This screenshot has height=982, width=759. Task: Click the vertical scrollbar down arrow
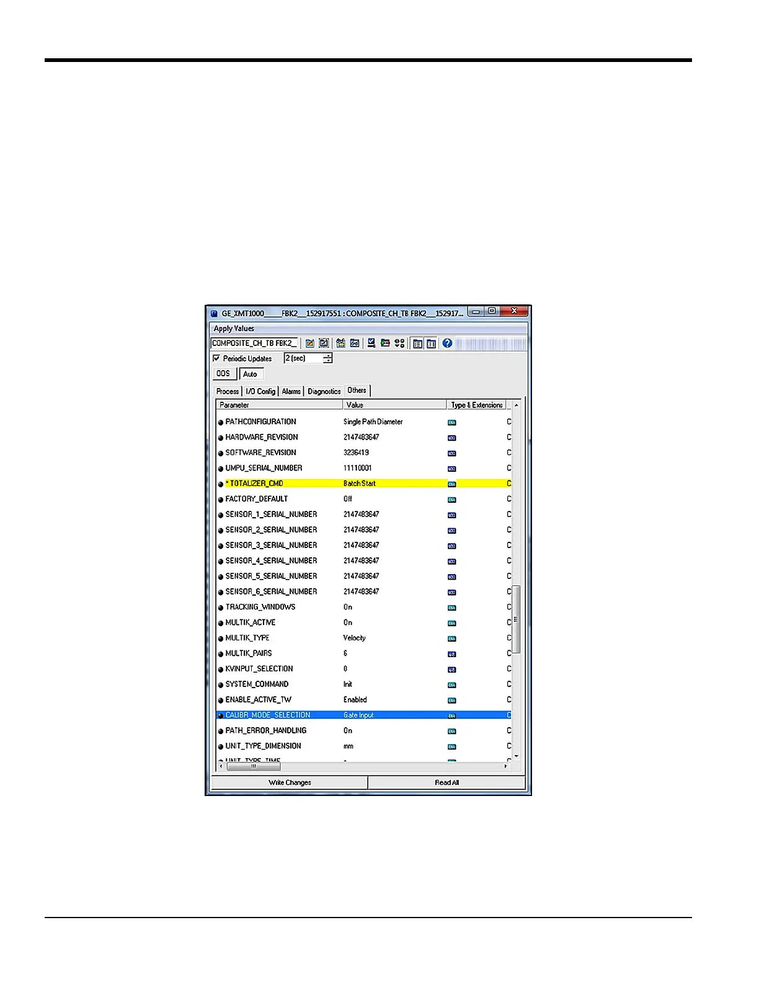pos(516,756)
